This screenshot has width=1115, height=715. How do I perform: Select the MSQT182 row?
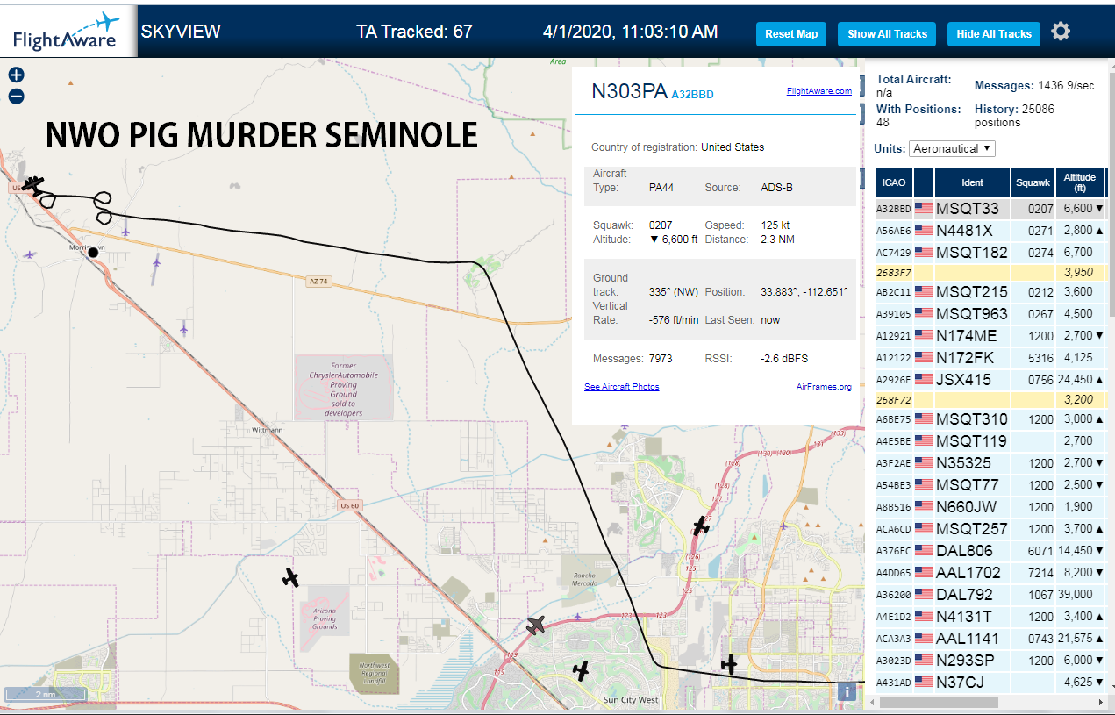point(990,253)
